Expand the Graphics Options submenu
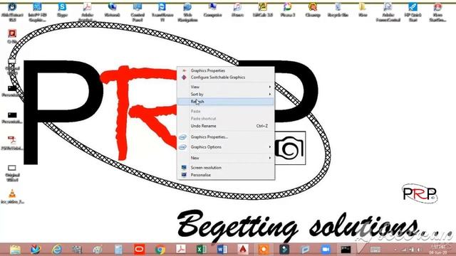 (225, 147)
